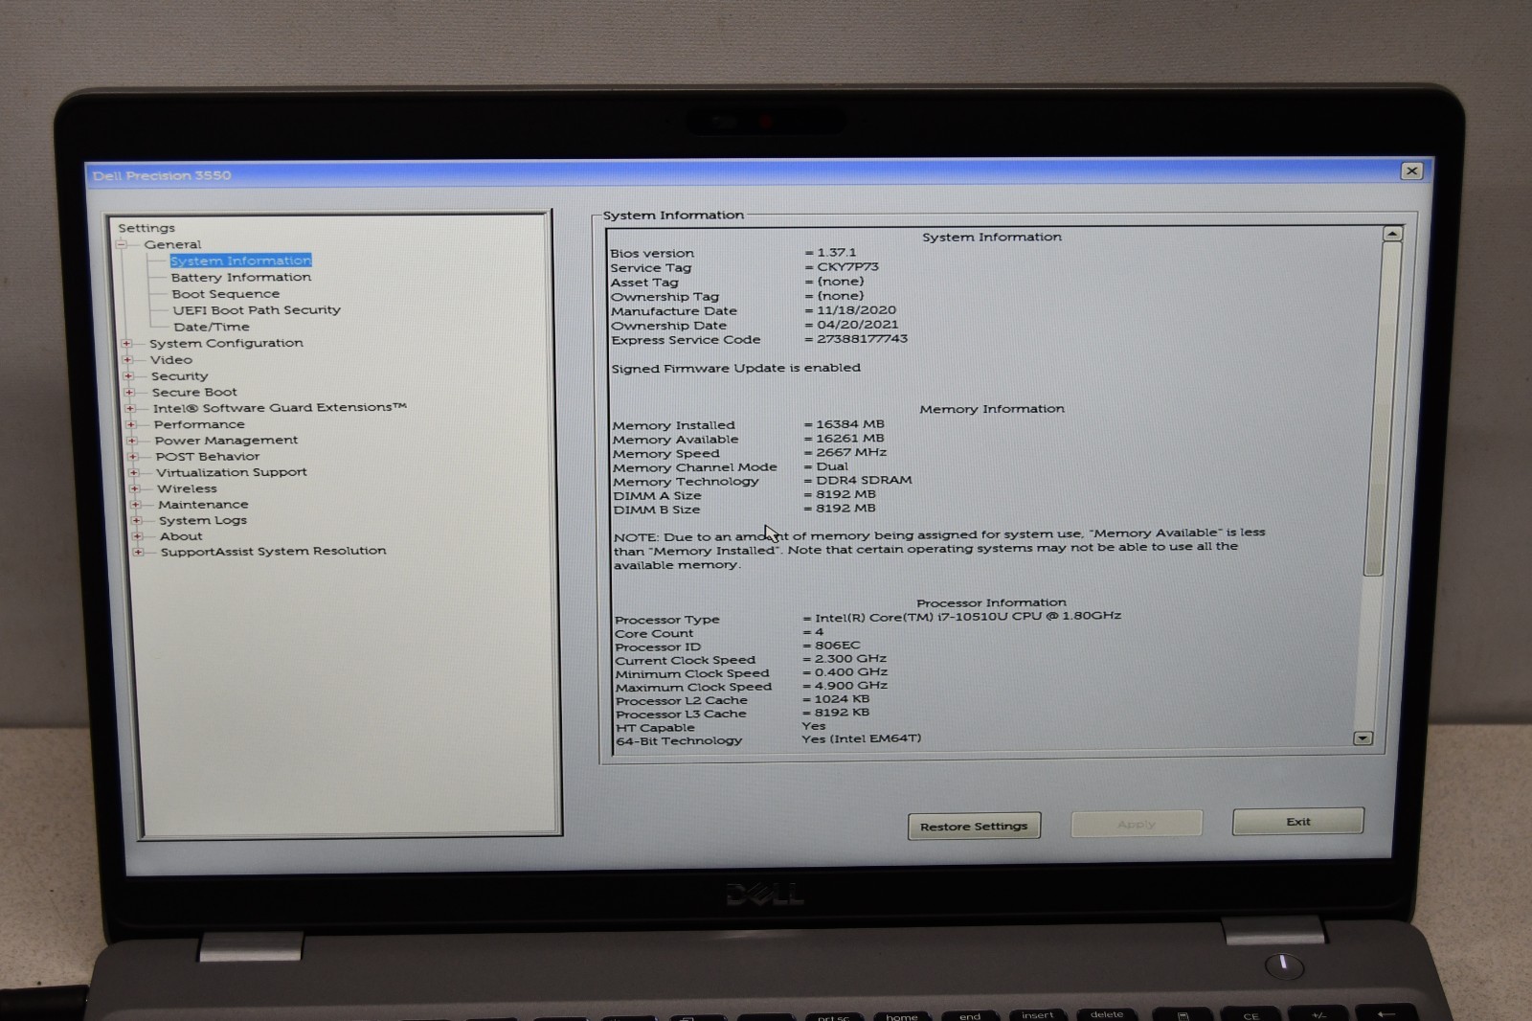Click the Manufacture Date 11/18/2020

[856, 310]
